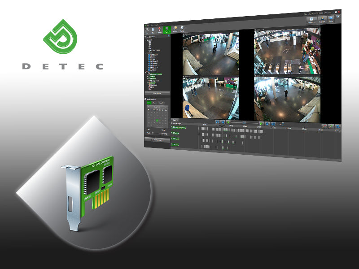
Task: Uncheck the bottom camera in the camera list
Action: 149,88
